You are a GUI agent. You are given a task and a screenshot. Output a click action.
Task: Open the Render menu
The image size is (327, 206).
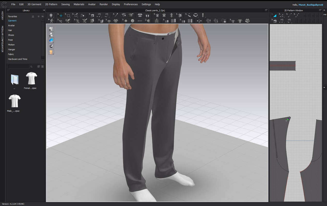click(104, 4)
